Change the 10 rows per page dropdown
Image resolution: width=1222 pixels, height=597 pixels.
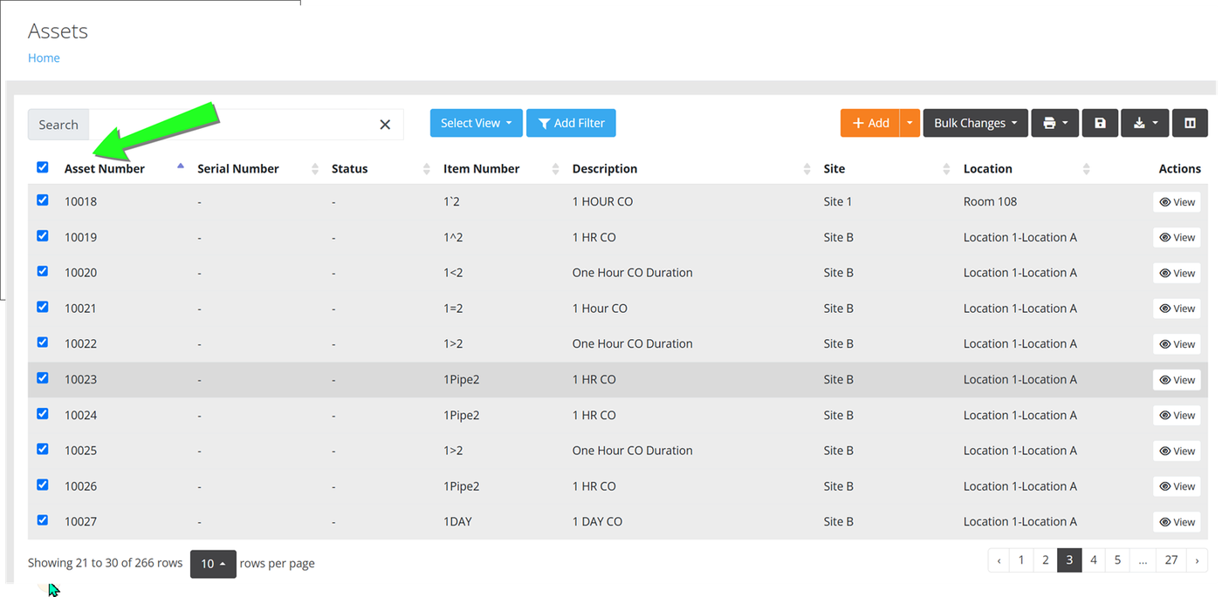click(x=213, y=564)
